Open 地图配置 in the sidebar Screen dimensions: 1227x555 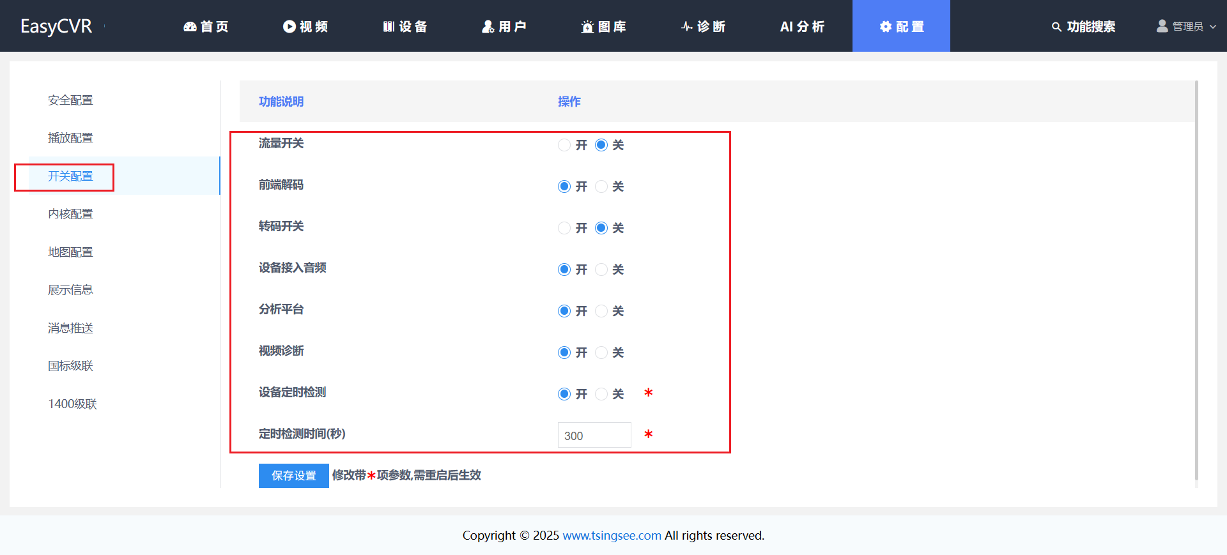pyautogui.click(x=70, y=252)
